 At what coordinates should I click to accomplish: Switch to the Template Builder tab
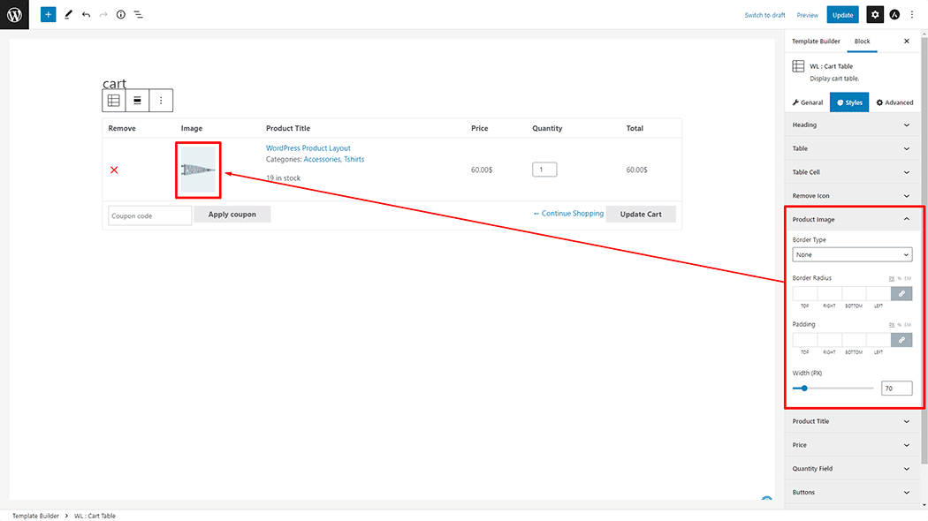(816, 42)
